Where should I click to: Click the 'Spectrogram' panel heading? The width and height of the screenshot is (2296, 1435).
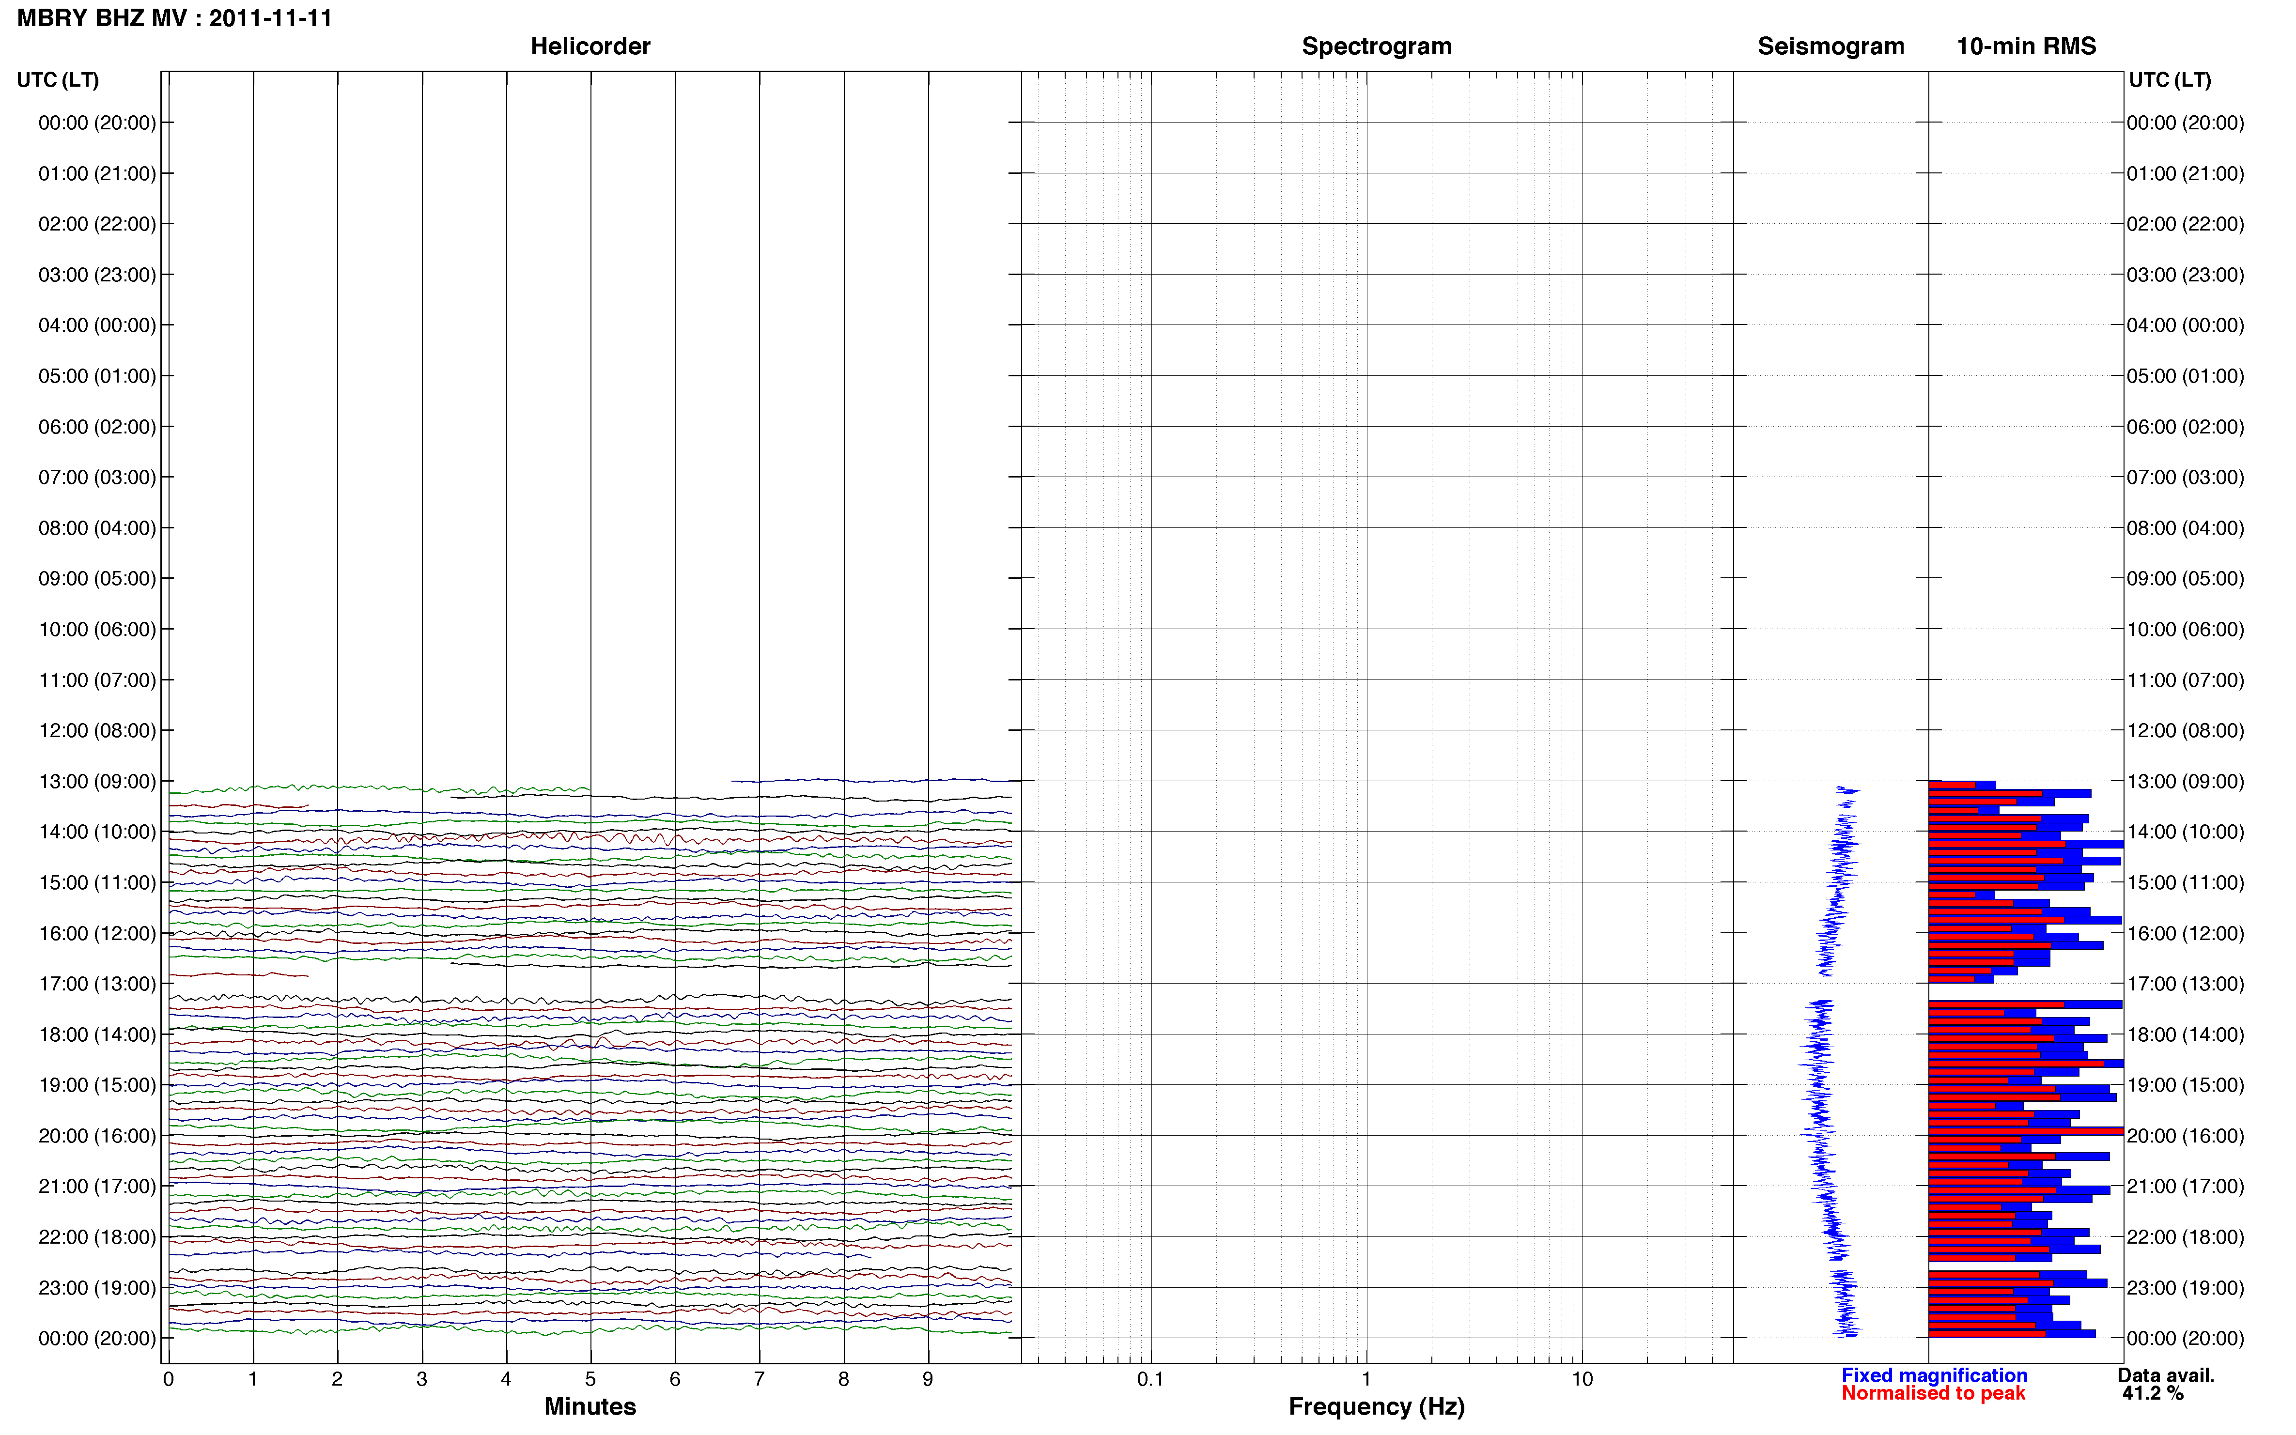[1376, 46]
